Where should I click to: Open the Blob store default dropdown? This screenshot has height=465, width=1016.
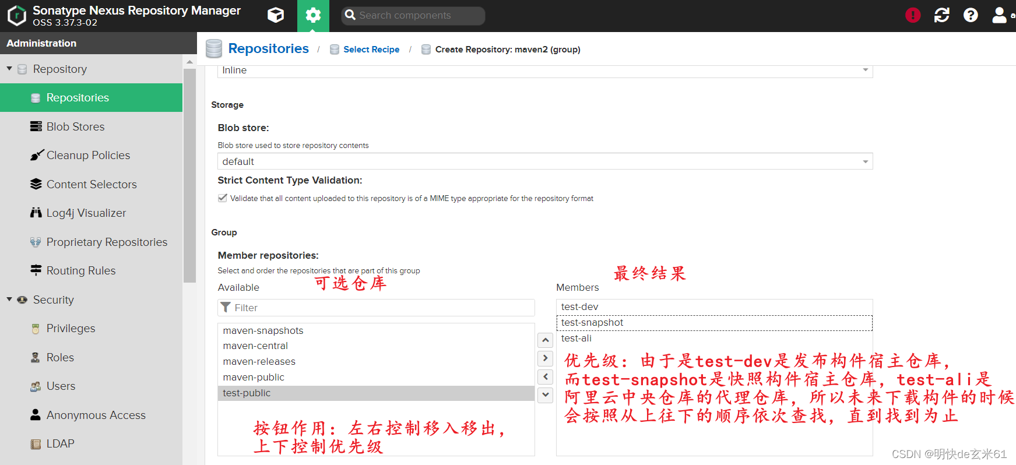[x=545, y=161]
